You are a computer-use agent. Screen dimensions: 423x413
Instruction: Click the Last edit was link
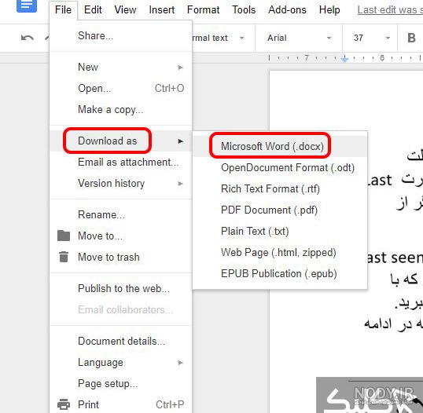tap(390, 10)
